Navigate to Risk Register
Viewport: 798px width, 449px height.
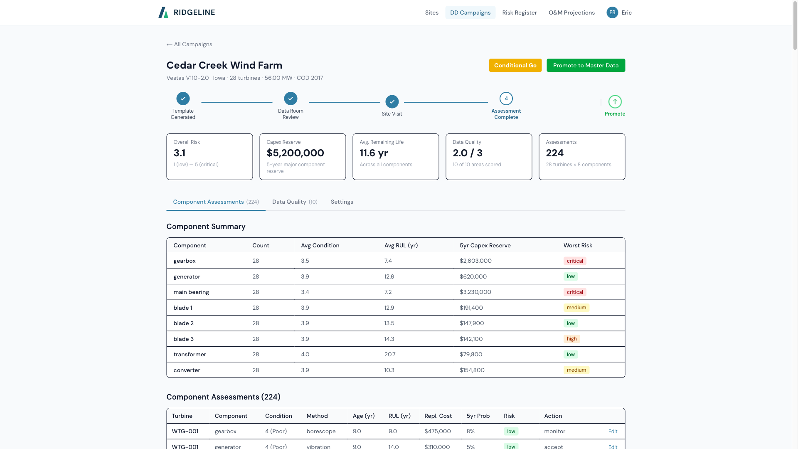(520, 12)
